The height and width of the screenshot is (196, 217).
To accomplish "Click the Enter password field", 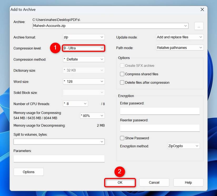I will coord(160,111).
